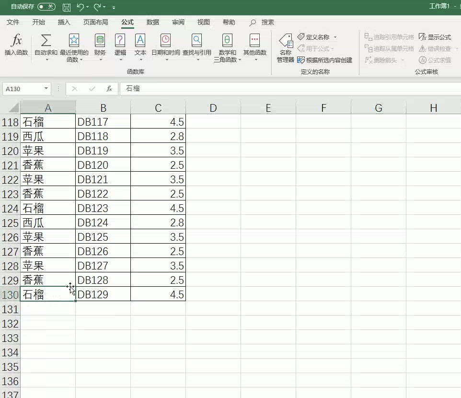Open the AutoSum (自动求和) sigma icon
The width and height of the screenshot is (461, 398).
(x=46, y=41)
